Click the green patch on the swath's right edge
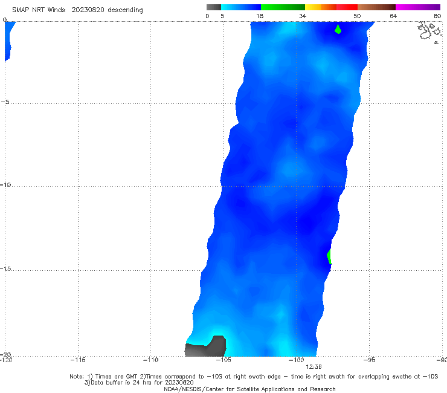 click(329, 256)
